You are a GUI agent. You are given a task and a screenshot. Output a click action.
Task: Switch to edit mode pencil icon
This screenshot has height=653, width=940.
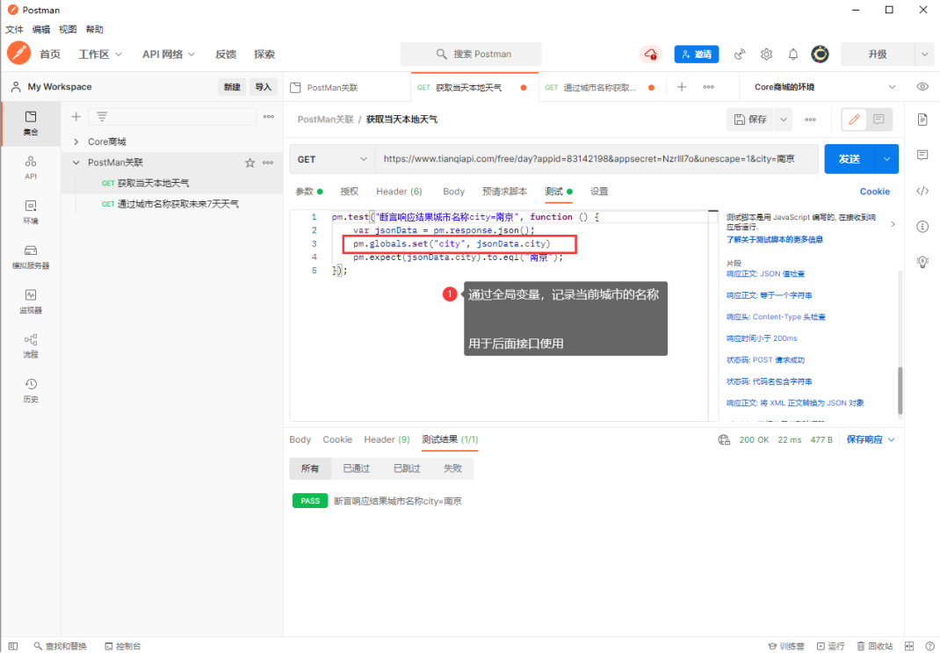click(x=854, y=120)
